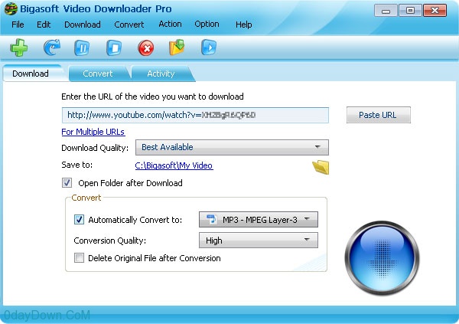Browse save location with yellow folder icon

(x=321, y=168)
